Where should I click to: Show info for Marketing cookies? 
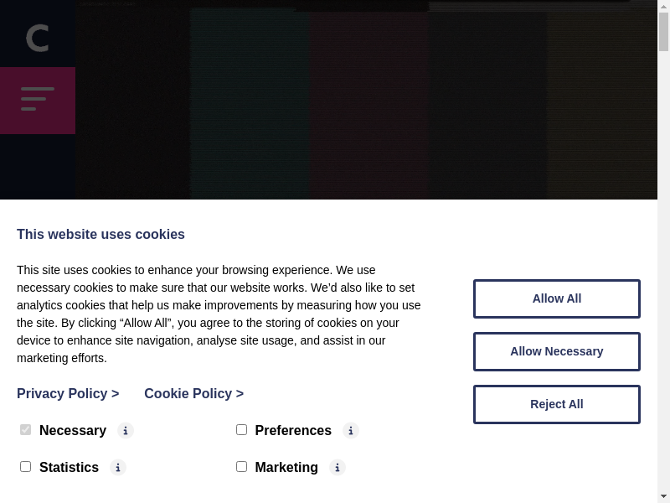pyautogui.click(x=338, y=468)
